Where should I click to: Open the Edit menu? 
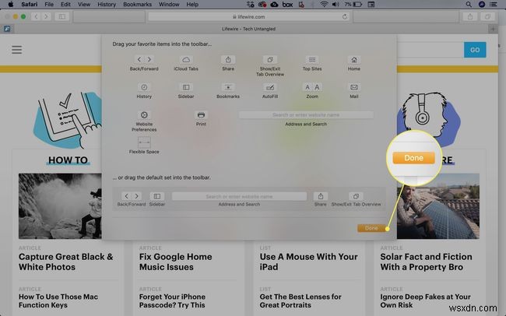pos(65,4)
